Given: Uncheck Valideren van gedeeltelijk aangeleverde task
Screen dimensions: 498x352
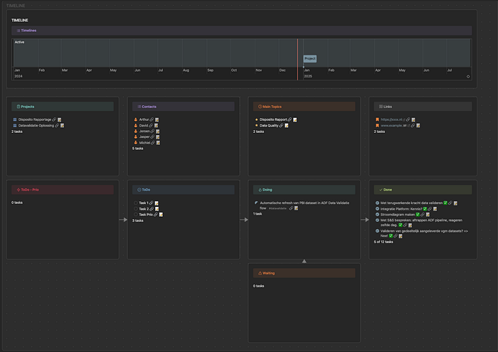Looking at the screenshot, I should pyautogui.click(x=377, y=231).
